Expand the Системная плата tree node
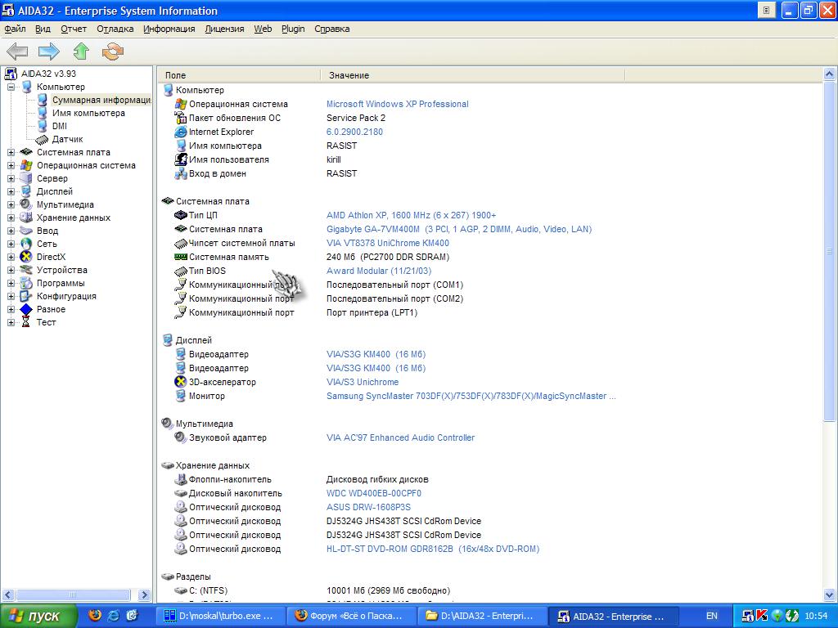 (11, 152)
